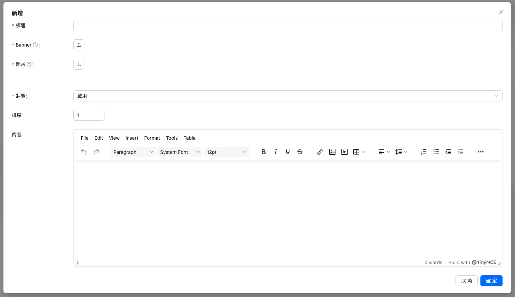Click the 確定 confirm button
The image size is (515, 297).
pyautogui.click(x=491, y=281)
